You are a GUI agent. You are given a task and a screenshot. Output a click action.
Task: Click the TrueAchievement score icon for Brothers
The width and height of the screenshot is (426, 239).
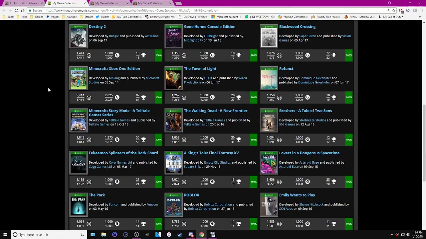tap(279, 140)
